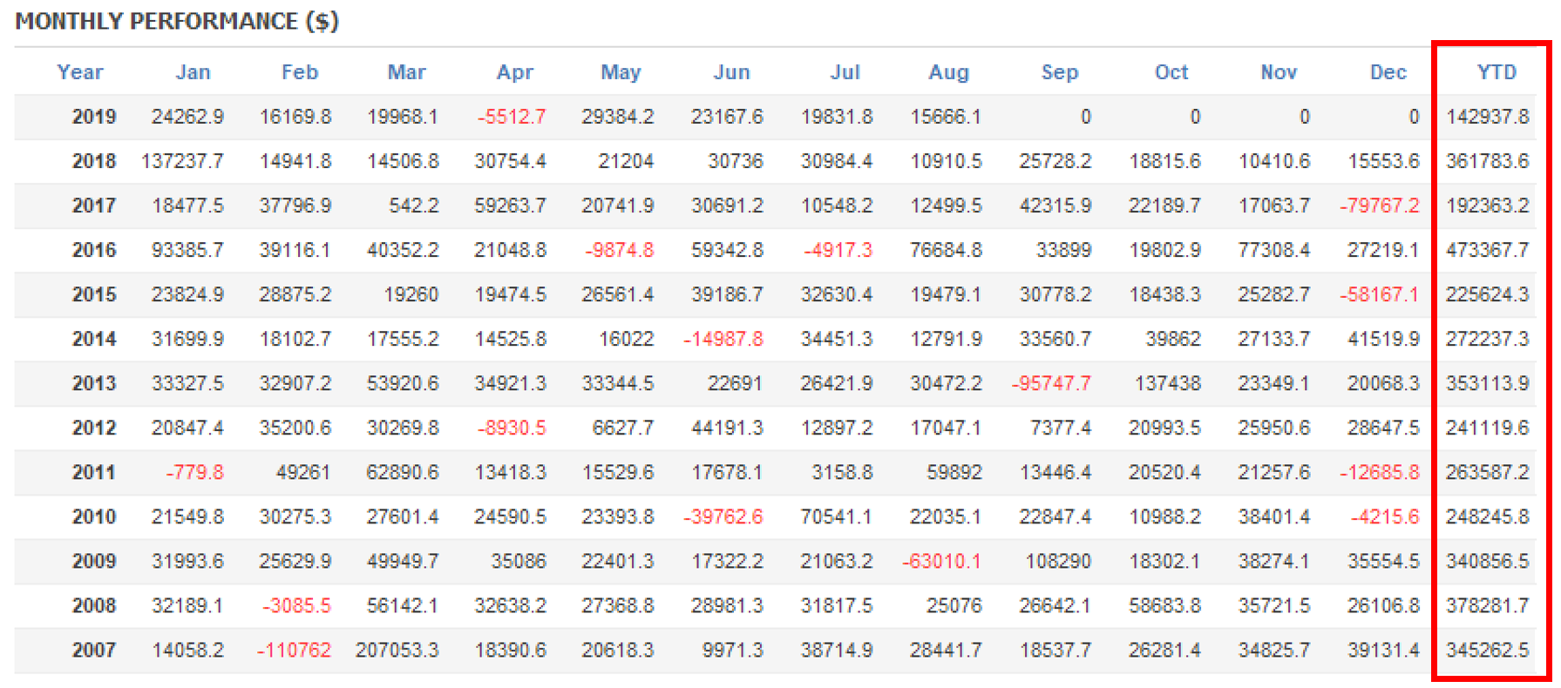Image resolution: width=1561 pixels, height=688 pixels.
Task: Select the Sep column header
Action: coord(1060,72)
